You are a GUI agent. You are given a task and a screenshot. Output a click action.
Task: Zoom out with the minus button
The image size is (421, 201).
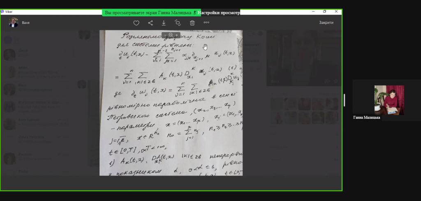point(165,35)
